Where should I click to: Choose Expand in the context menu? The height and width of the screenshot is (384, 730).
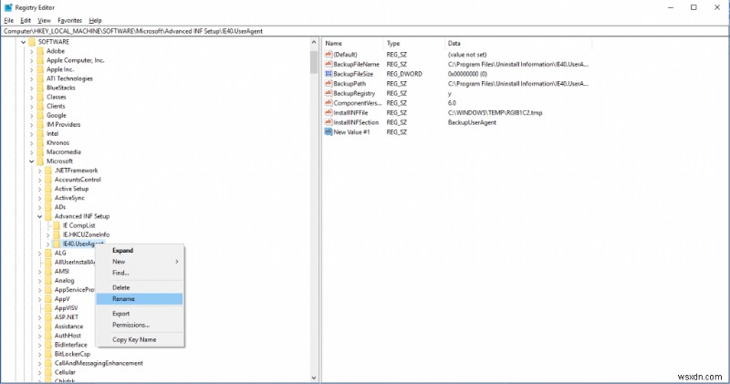pos(140,251)
